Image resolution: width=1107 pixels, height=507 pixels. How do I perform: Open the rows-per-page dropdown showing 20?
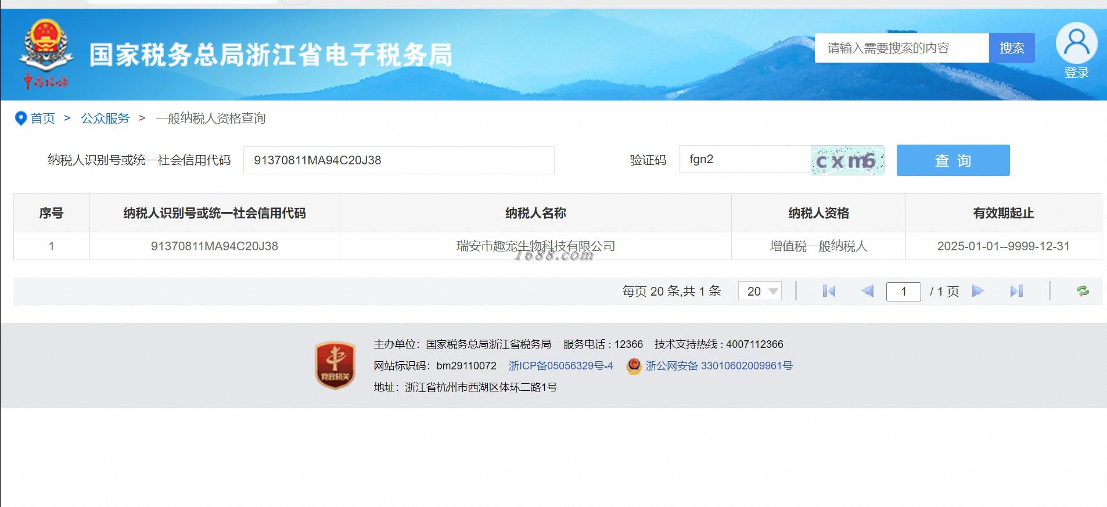coord(760,291)
